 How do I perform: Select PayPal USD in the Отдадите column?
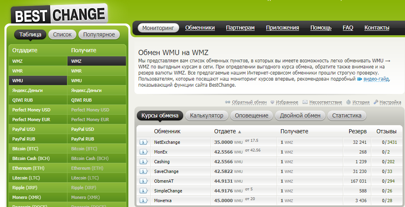pos(38,129)
